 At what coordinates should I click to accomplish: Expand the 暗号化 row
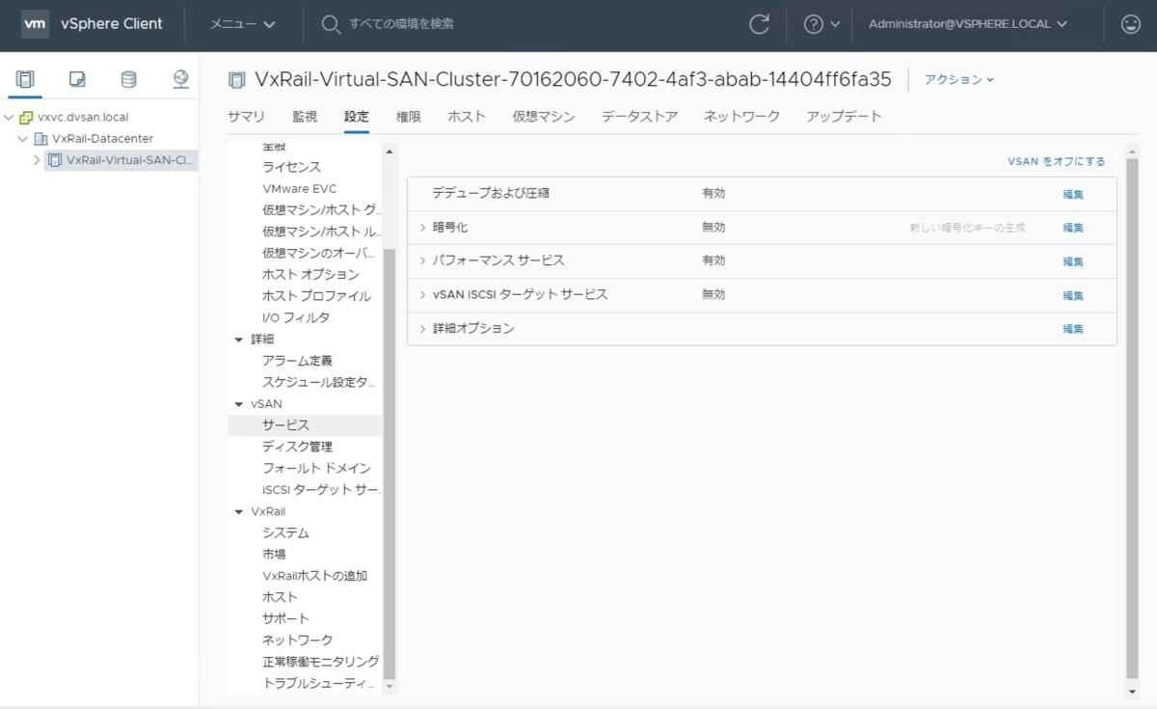click(x=422, y=228)
